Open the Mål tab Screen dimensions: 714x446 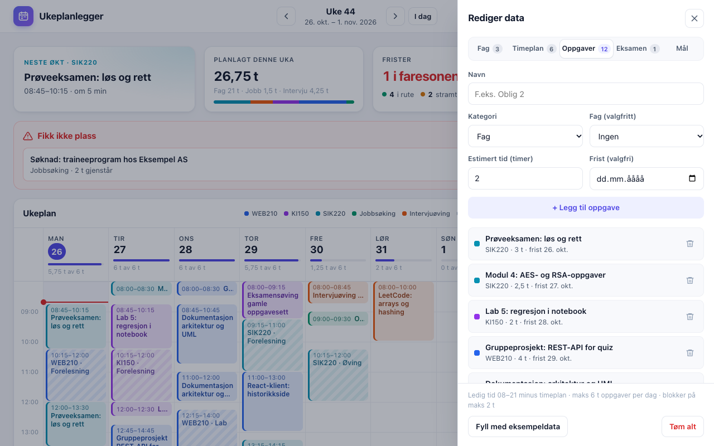[x=682, y=49]
